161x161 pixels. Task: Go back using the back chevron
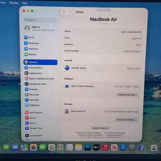pos(64,12)
